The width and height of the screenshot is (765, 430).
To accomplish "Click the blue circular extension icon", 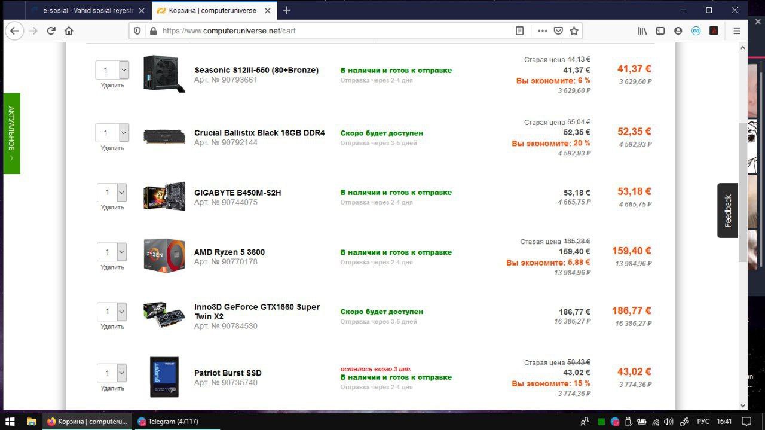I will pyautogui.click(x=696, y=31).
